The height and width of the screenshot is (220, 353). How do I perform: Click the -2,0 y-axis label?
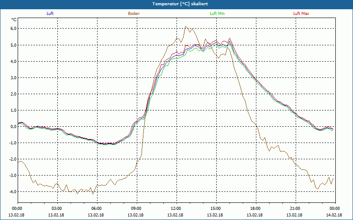click(x=13, y=159)
